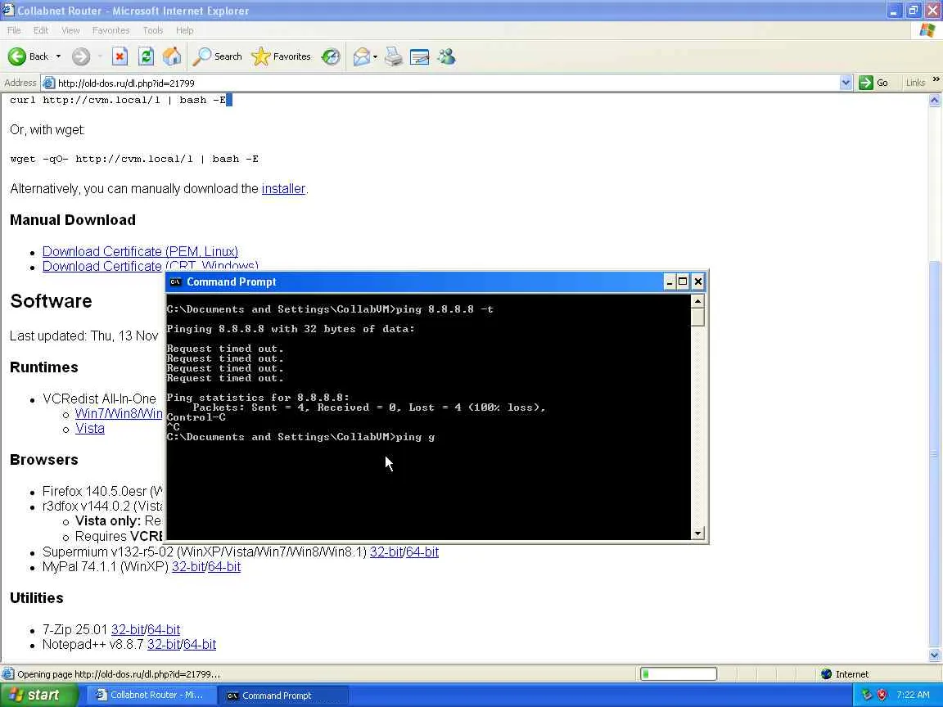Switch to Collabnet Router taskbar button
The image size is (943, 707).
pos(151,695)
